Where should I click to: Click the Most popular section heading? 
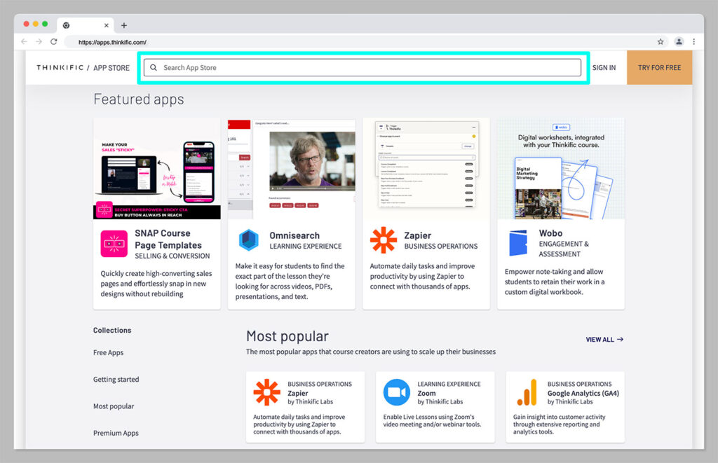[x=287, y=336]
